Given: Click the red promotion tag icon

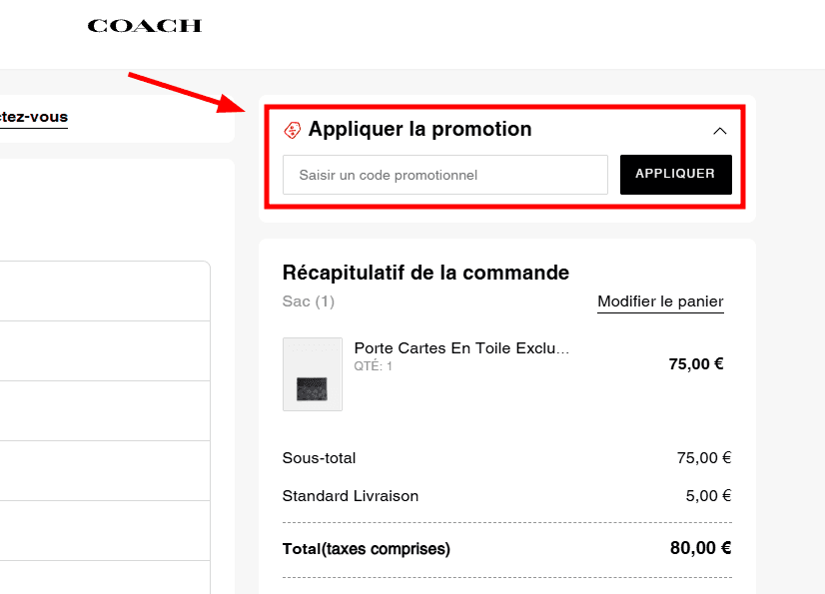Looking at the screenshot, I should click(x=293, y=130).
